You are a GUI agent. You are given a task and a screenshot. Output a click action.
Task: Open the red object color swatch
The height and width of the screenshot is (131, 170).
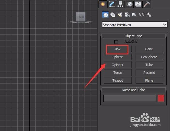point(161,98)
